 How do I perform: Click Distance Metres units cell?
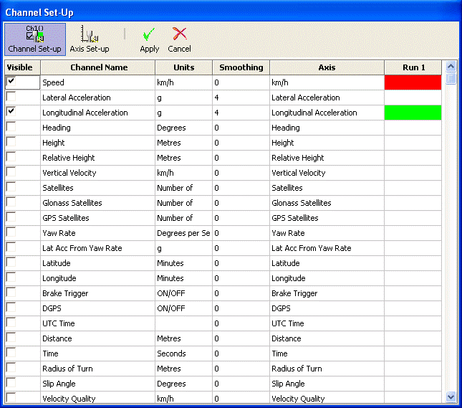[183, 338]
